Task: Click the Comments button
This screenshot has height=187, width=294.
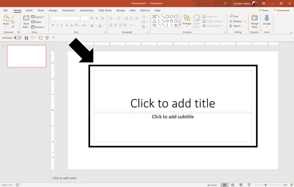Action: (281, 10)
